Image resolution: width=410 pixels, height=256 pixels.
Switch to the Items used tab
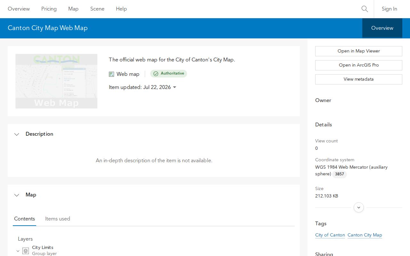point(58,219)
